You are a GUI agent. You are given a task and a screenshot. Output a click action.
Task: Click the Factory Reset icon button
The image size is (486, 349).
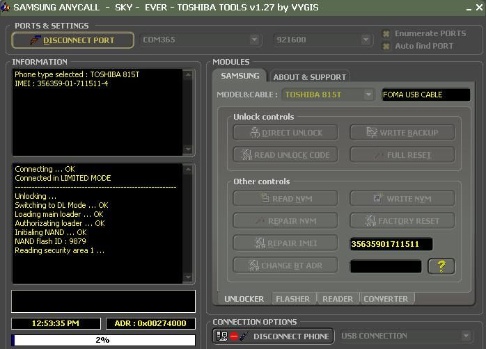point(372,221)
